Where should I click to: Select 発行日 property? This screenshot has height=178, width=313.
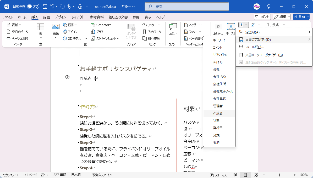pos(219,128)
